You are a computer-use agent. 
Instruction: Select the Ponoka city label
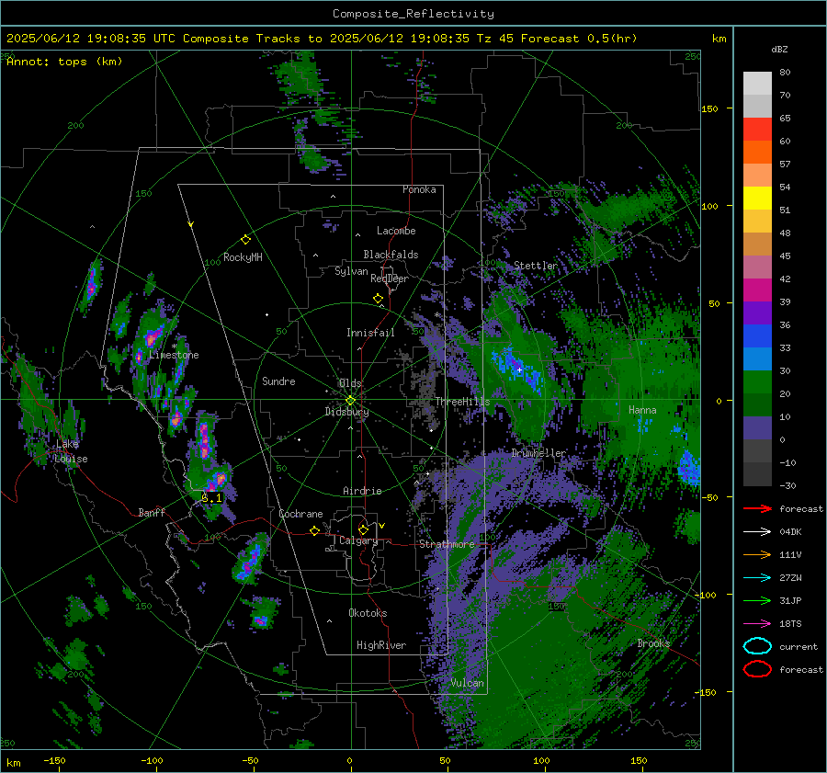(x=419, y=189)
